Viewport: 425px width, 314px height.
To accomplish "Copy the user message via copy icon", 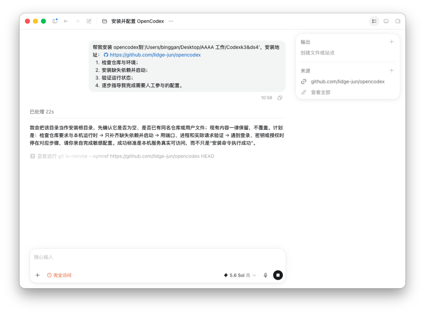I will (x=280, y=98).
